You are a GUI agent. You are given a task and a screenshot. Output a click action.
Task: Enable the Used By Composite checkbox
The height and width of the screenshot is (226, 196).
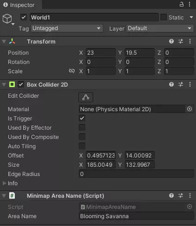click(82, 137)
